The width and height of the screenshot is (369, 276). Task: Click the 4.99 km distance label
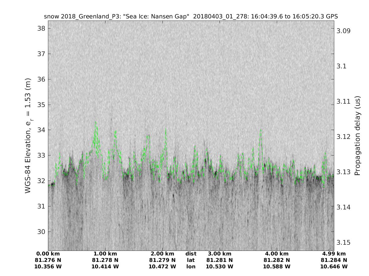coord(334,254)
